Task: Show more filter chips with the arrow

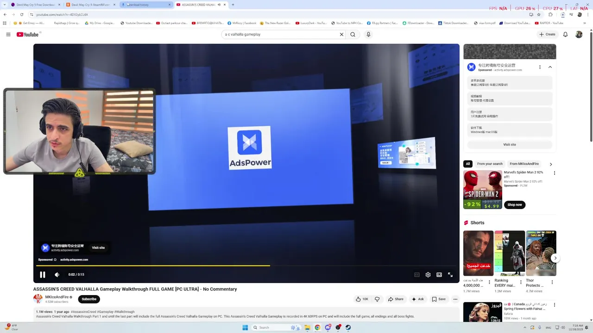Action: click(x=551, y=164)
